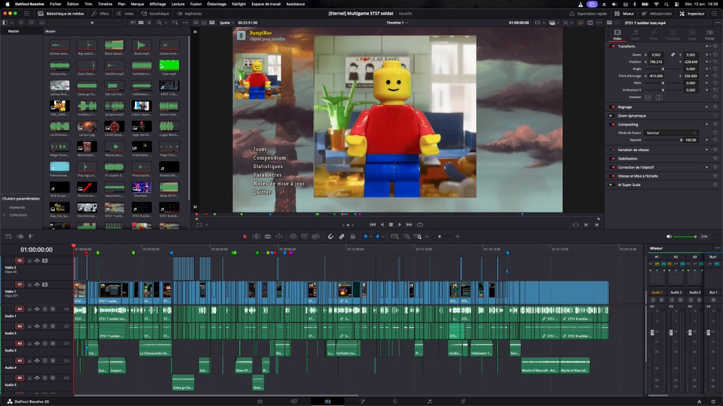
Task: Click the zoom link icon in Transform
Action: (x=673, y=55)
